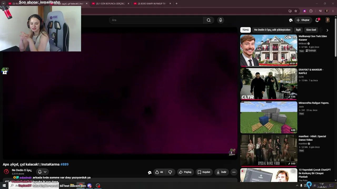Image resolution: width=337 pixels, height=189 pixels.
Task: Click the Paylaş share button
Action: (x=185, y=172)
